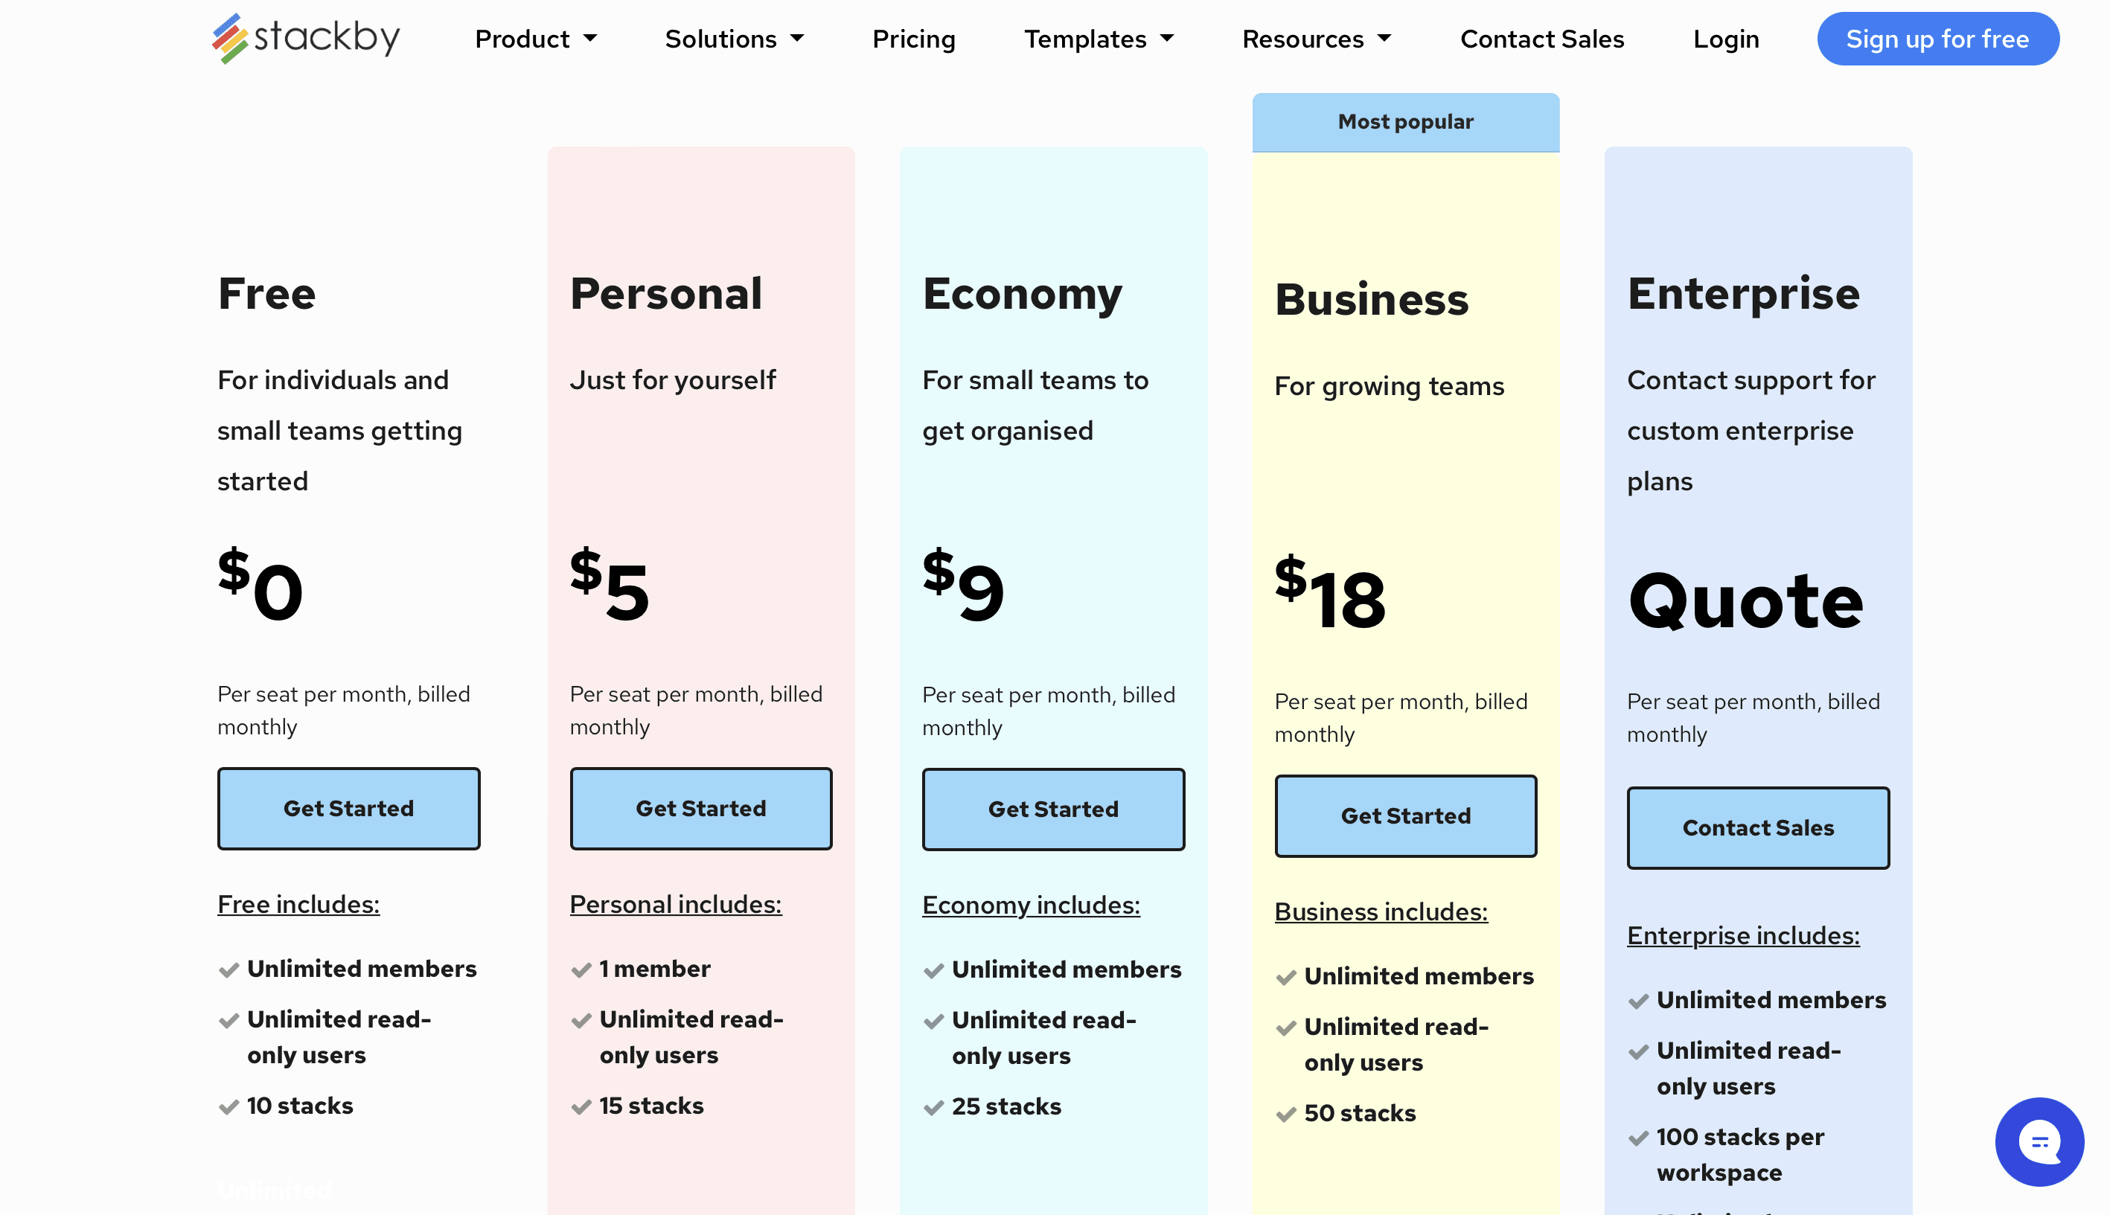This screenshot has height=1215, width=2110.
Task: Go to Pricing in navigation
Action: [x=913, y=39]
